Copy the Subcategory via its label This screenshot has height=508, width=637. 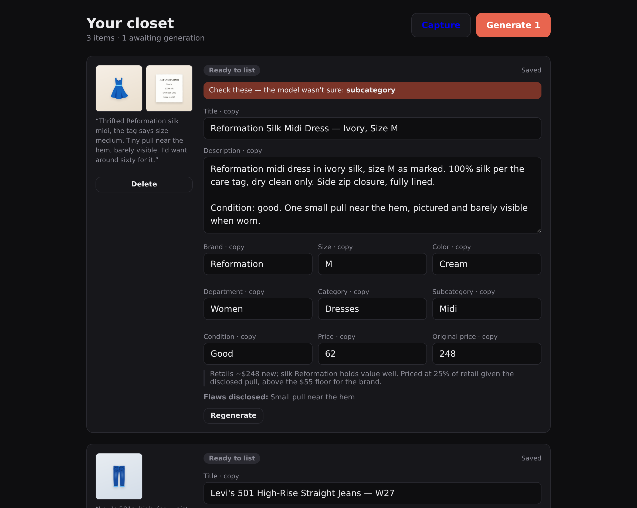463,292
